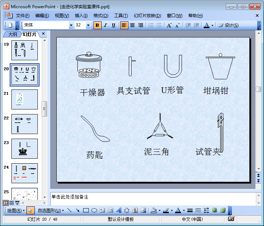
Task: Open the 文件(F) menu
Action: (22, 16)
